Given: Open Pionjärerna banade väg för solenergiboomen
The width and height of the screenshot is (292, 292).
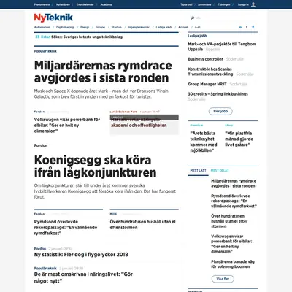Looking at the screenshot, I should point(233,264).
